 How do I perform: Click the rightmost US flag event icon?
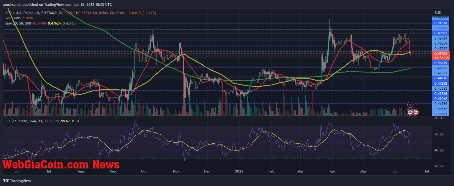(x=415, y=112)
